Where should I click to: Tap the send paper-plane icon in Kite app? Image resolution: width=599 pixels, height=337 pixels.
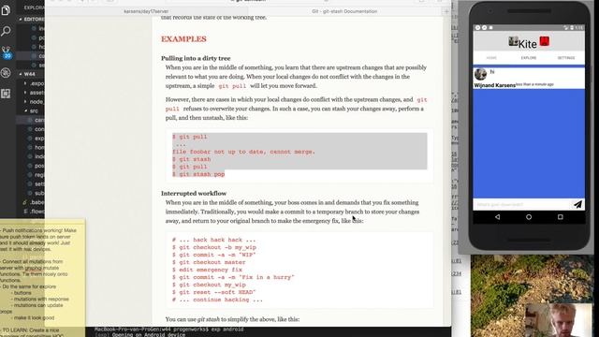pyautogui.click(x=577, y=204)
